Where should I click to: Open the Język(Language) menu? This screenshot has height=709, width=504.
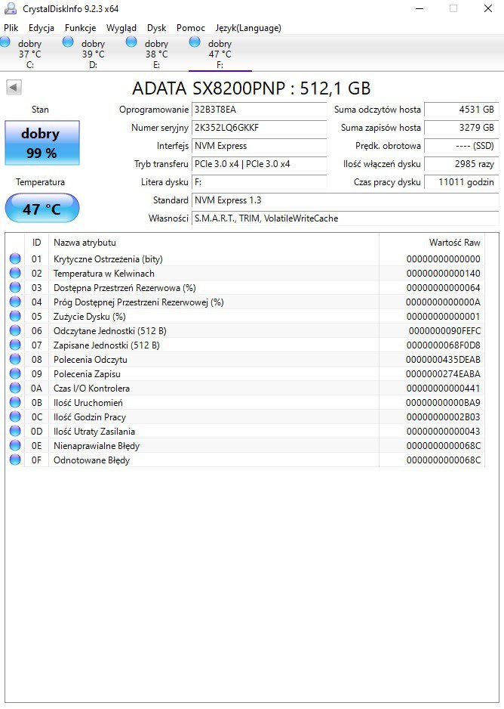[x=248, y=28]
